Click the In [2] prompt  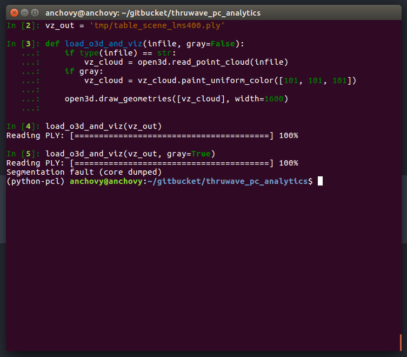click(23, 26)
